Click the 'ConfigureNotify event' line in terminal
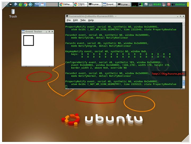The height and width of the screenshot is (144, 191). (x=113, y=62)
